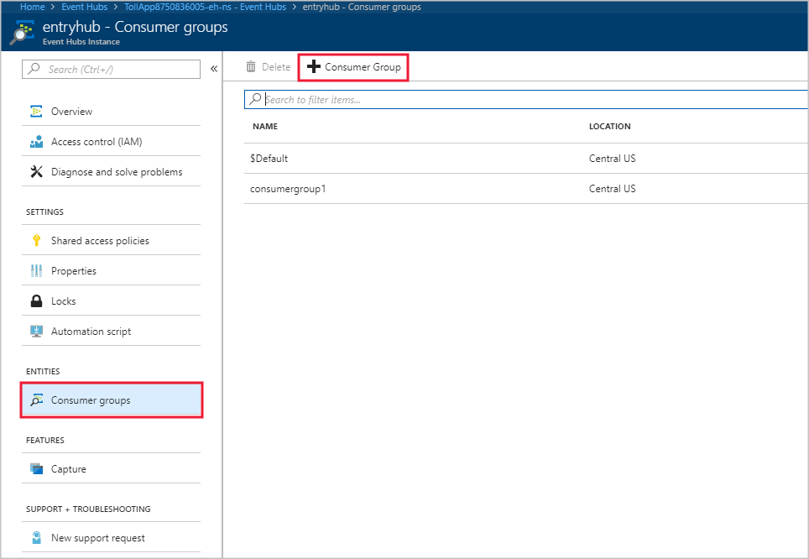
Task: Collapse the sidebar using the double chevron
Action: point(213,69)
